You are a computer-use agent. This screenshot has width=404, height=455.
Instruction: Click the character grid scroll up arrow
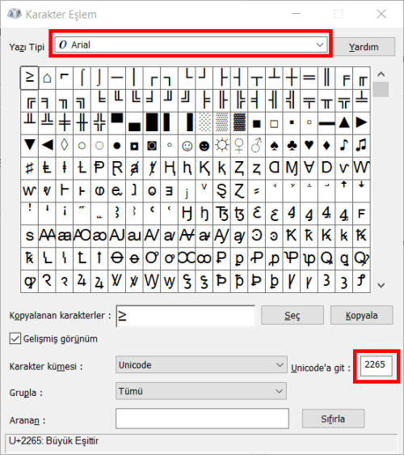click(x=381, y=74)
